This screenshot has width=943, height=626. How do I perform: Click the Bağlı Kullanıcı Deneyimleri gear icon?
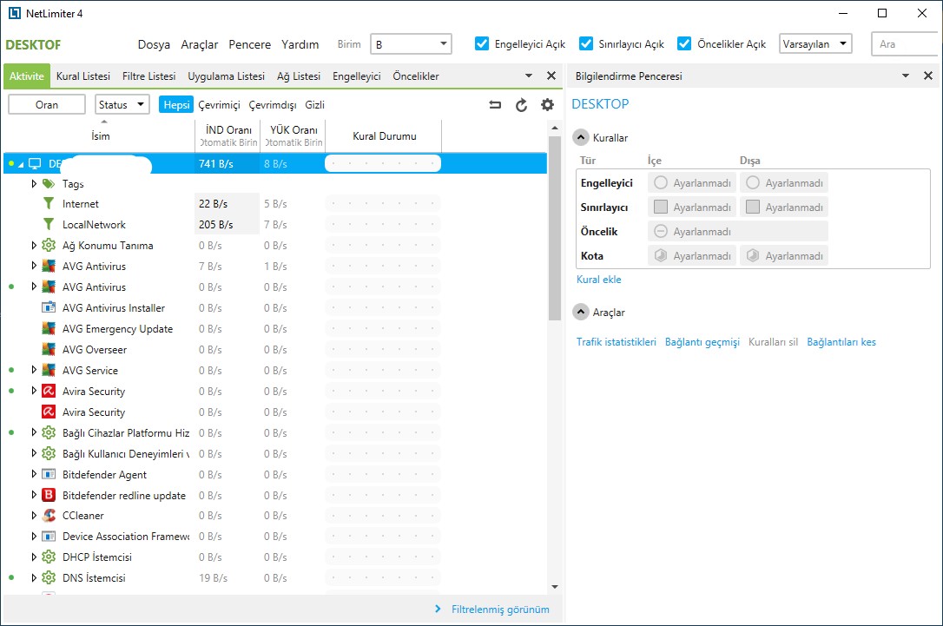tap(49, 453)
